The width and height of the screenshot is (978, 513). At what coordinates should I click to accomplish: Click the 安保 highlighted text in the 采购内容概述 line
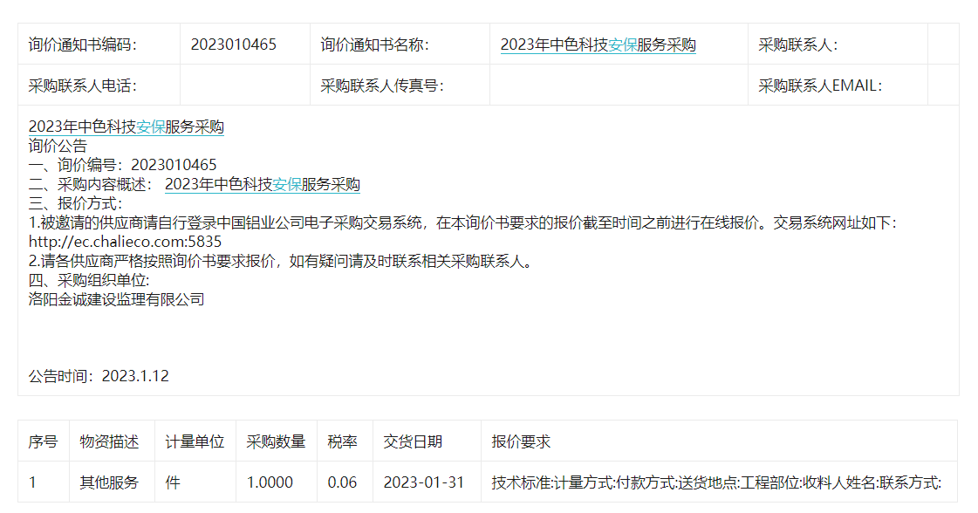[286, 185]
